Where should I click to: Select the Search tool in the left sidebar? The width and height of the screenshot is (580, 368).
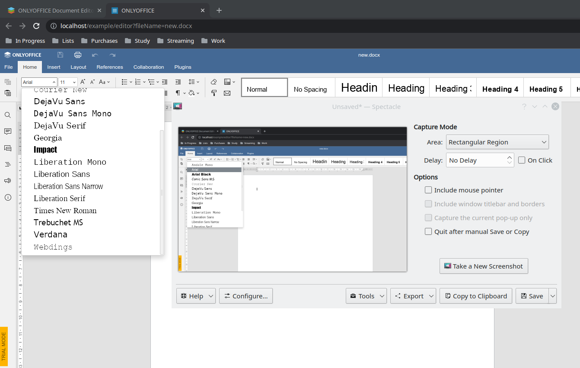click(7, 115)
